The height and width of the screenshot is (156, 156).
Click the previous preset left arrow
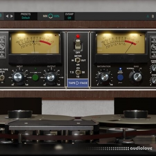[7, 16]
